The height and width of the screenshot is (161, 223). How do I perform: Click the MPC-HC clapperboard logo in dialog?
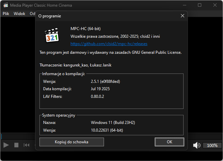point(52,35)
